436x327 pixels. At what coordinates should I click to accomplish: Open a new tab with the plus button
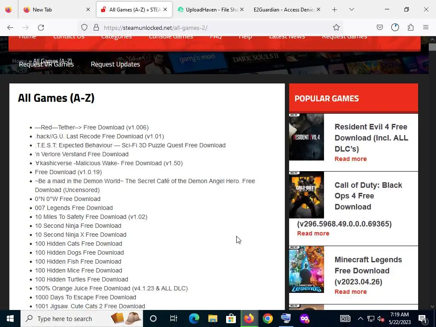coord(335,10)
